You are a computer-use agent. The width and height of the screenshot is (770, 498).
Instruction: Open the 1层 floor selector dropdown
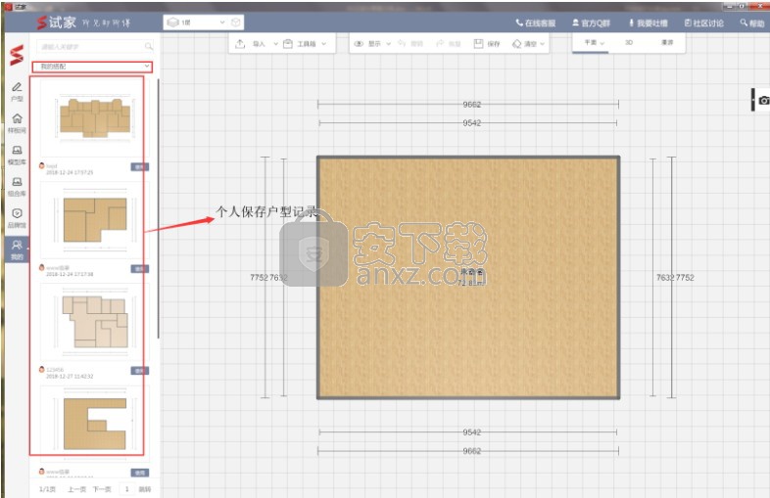coord(196,23)
